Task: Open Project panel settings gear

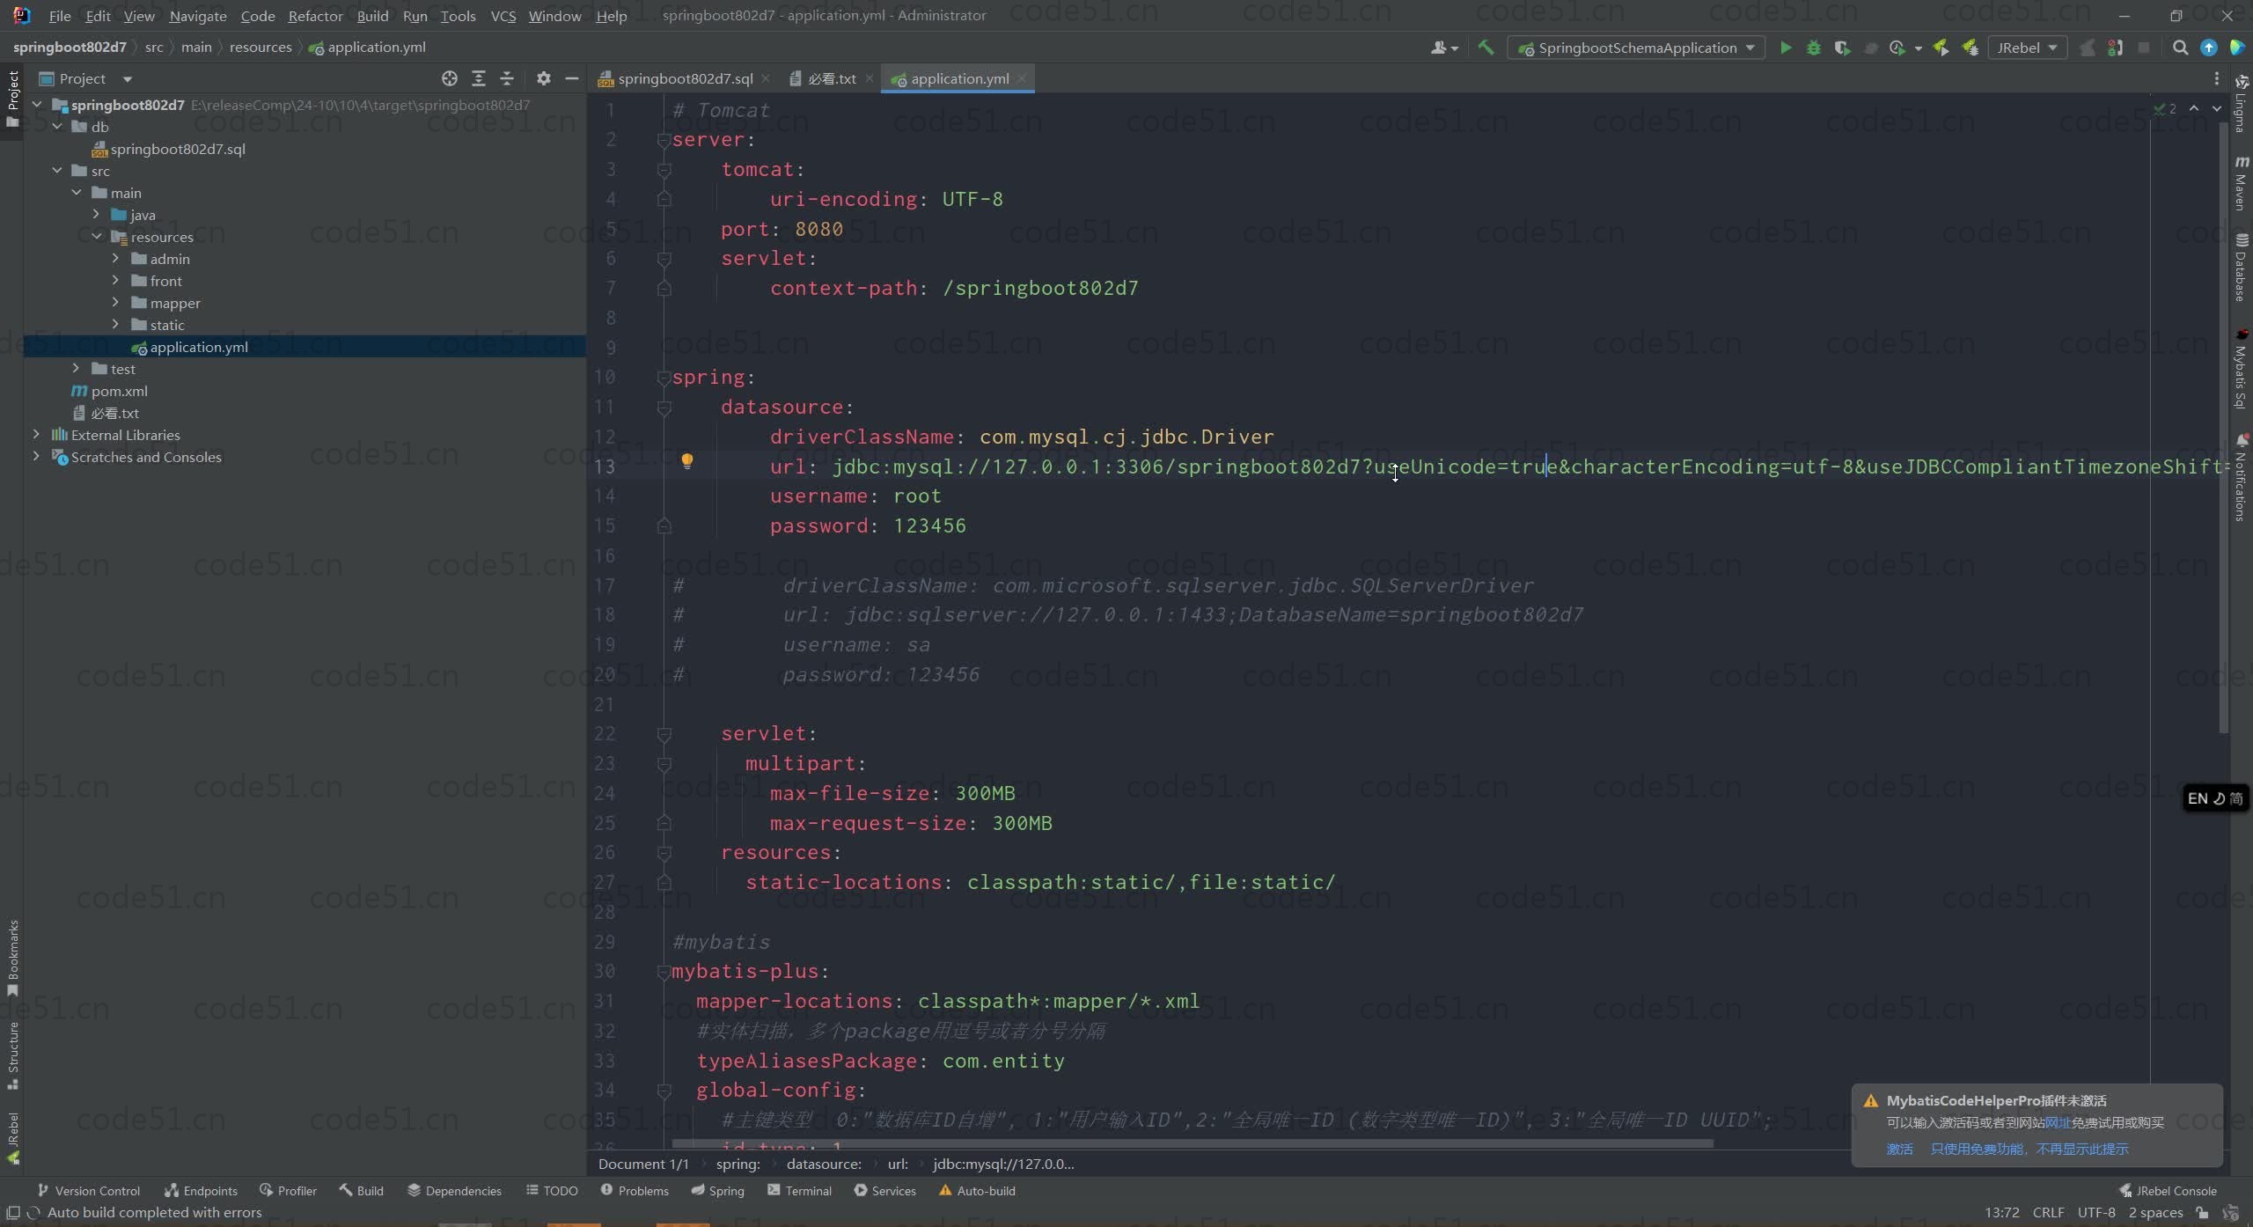Action: pos(544,78)
